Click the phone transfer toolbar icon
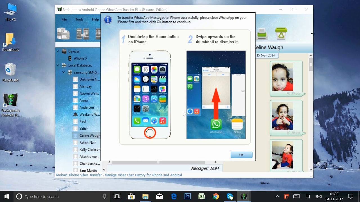The image size is (360, 202). point(83,34)
